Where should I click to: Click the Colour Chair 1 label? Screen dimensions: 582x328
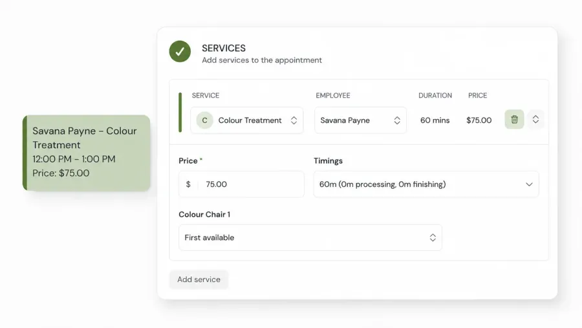click(x=204, y=214)
